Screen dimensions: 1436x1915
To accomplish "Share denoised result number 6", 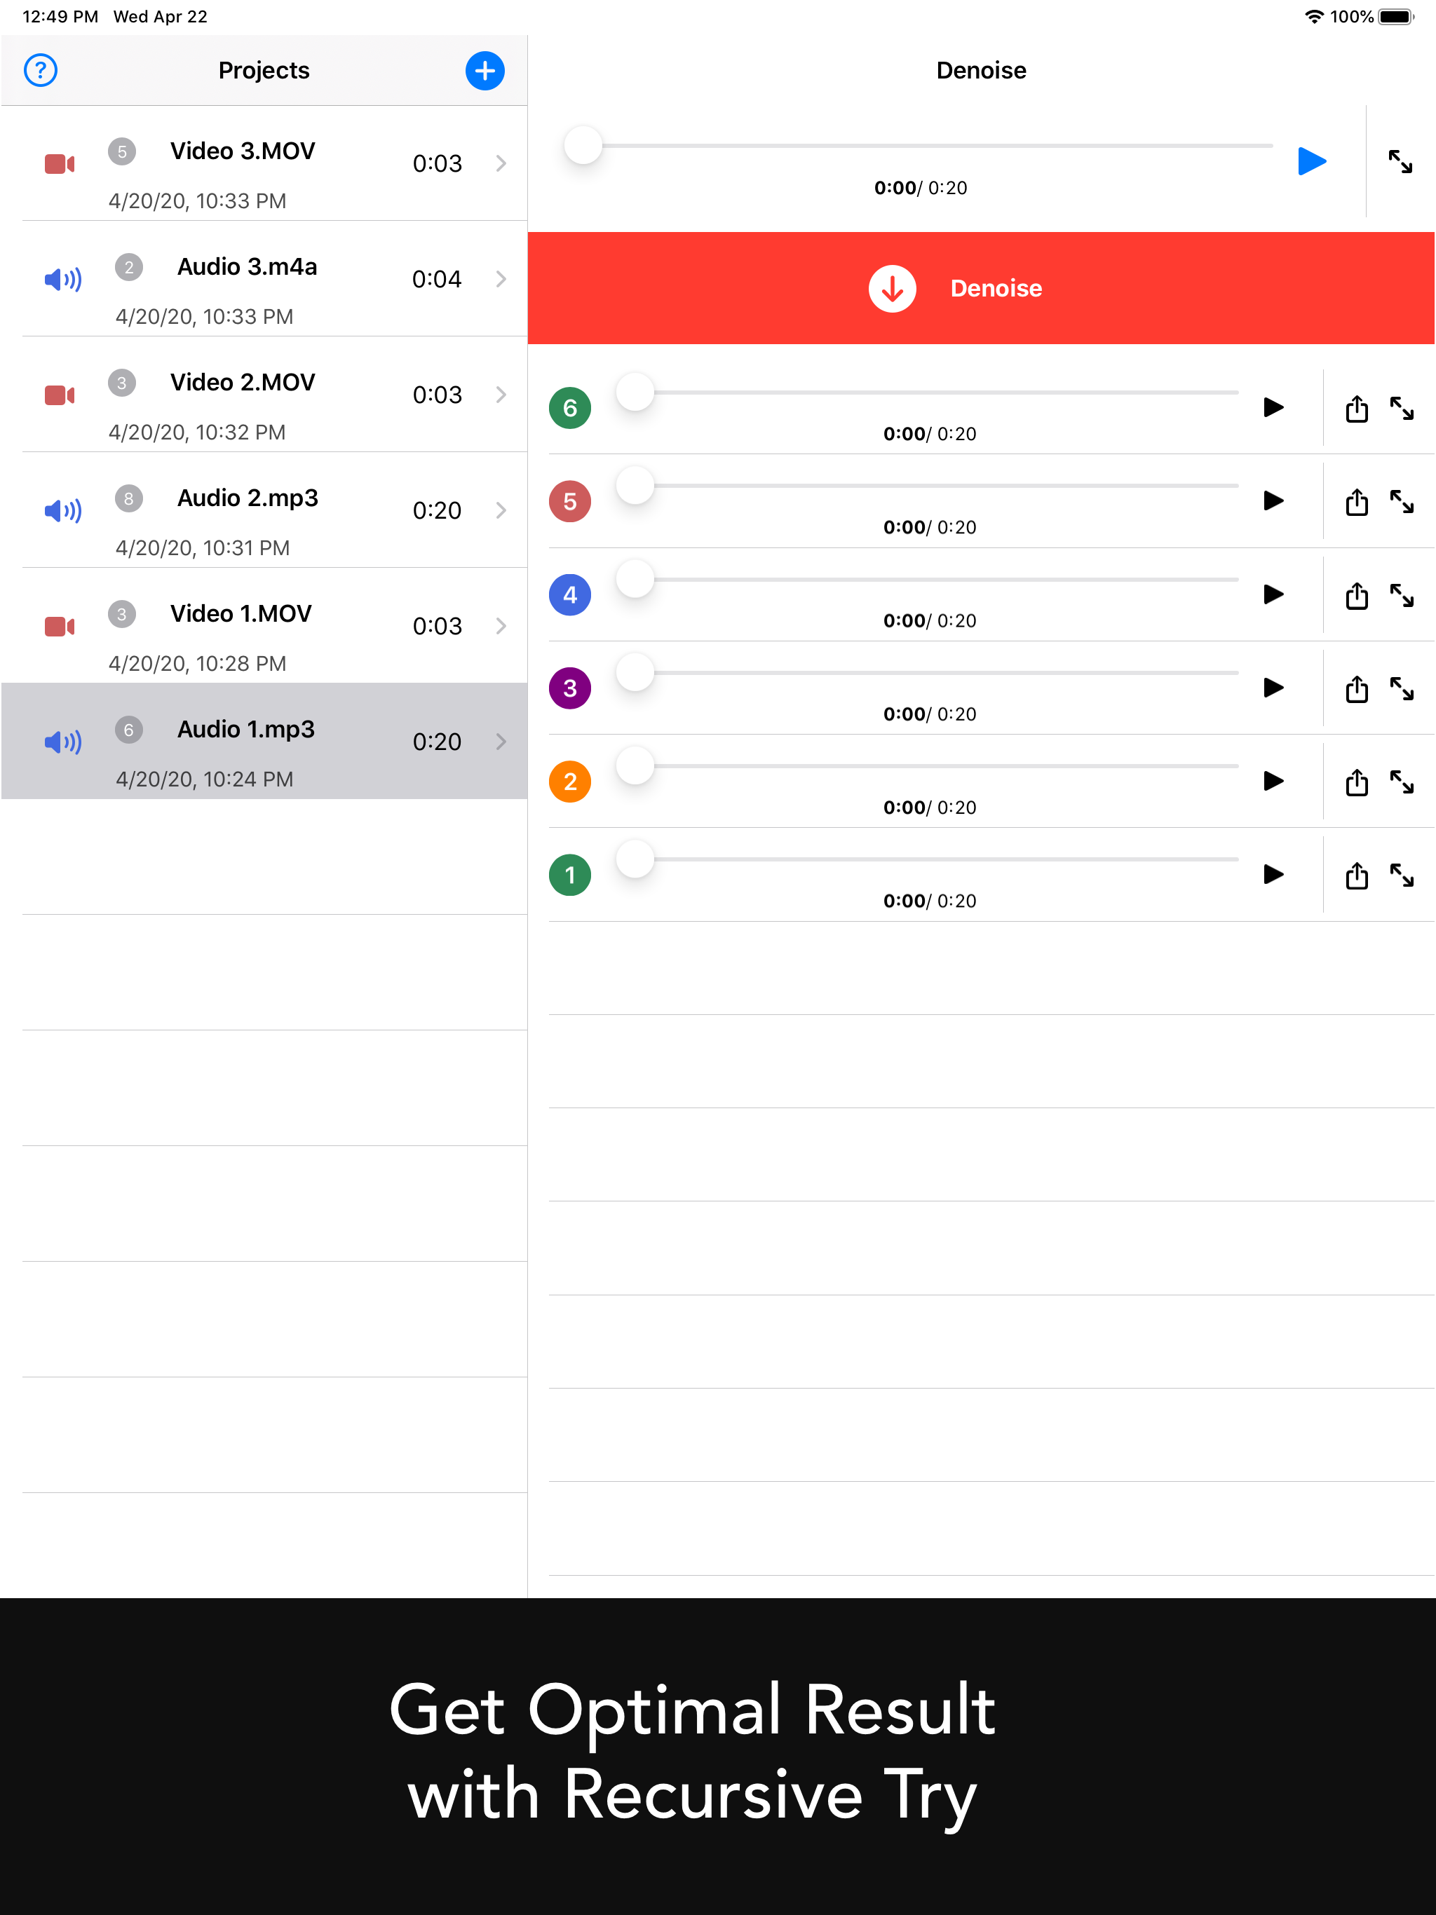I will click(x=1356, y=409).
